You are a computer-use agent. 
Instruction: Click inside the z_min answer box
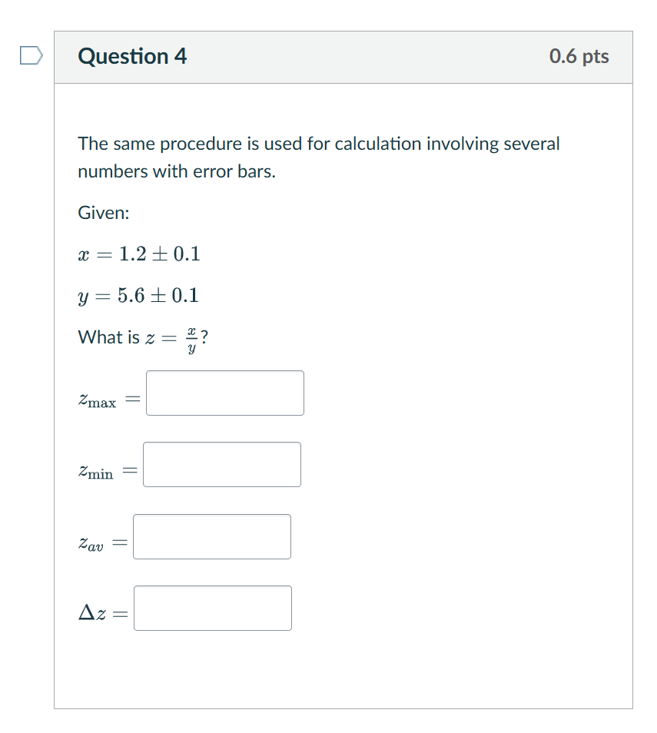point(221,464)
